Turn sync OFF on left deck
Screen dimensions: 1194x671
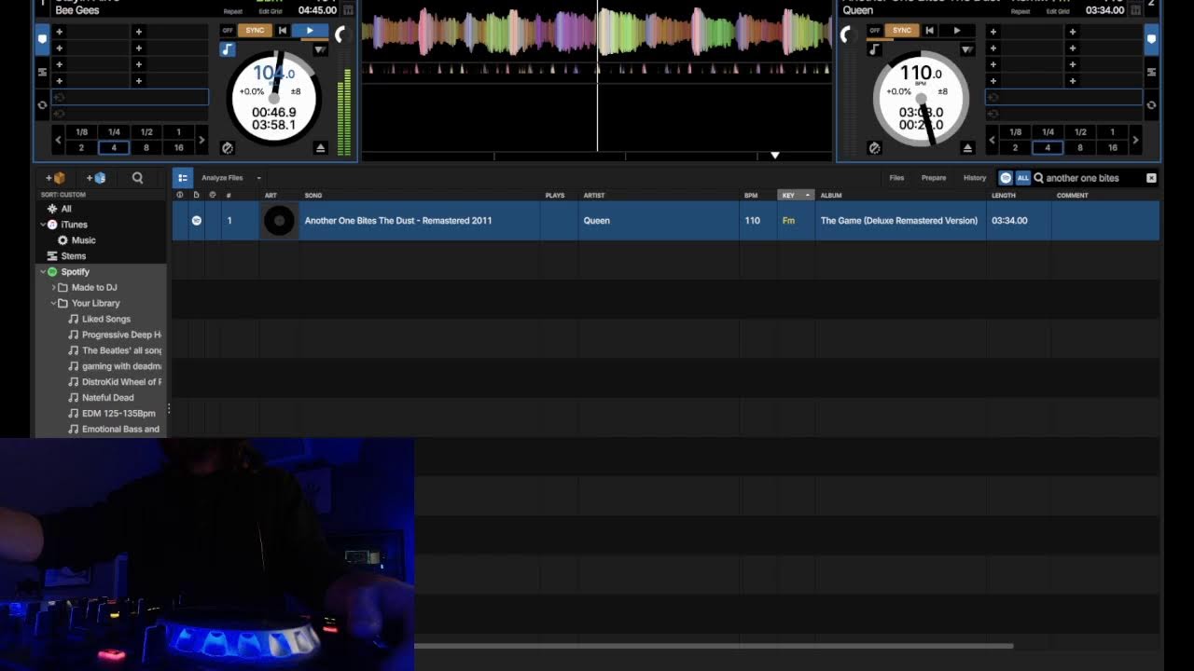pyautogui.click(x=228, y=31)
